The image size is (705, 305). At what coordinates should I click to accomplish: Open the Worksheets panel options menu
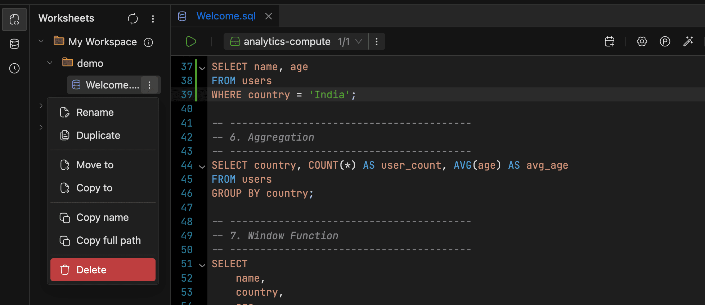(153, 19)
